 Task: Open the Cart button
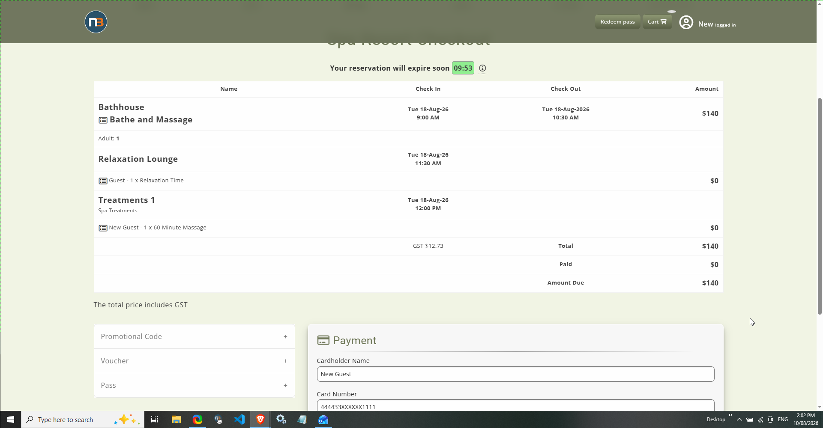click(x=657, y=22)
